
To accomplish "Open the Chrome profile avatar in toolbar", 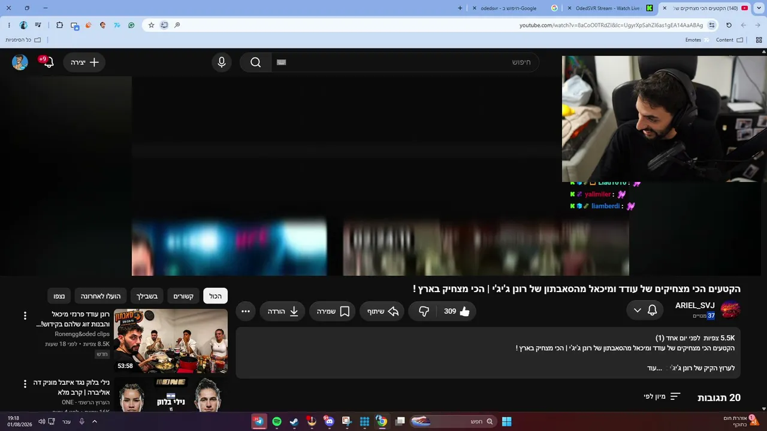I will (23, 25).
